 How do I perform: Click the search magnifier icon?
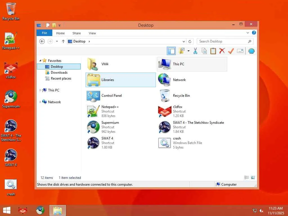tap(249, 42)
